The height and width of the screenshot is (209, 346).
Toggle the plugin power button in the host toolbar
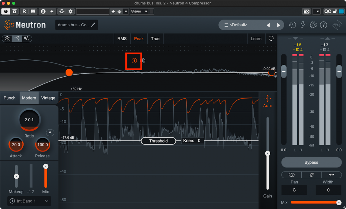pos(6,11)
